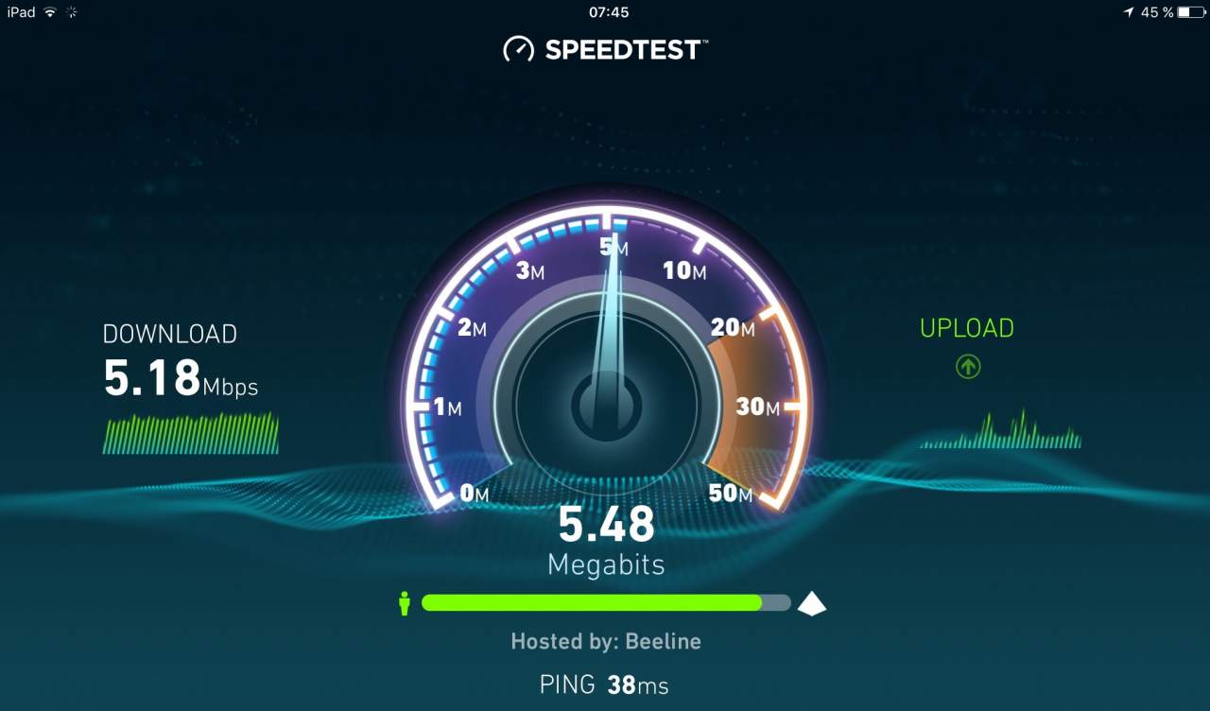Tap the battery icon in status bar
Image resolution: width=1210 pixels, height=711 pixels.
pyautogui.click(x=1189, y=12)
